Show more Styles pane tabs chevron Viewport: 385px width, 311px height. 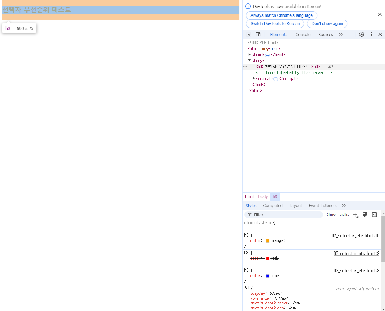click(x=344, y=205)
